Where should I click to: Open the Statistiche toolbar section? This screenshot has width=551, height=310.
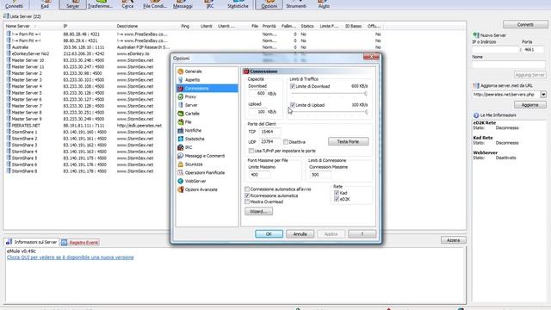click(238, 4)
